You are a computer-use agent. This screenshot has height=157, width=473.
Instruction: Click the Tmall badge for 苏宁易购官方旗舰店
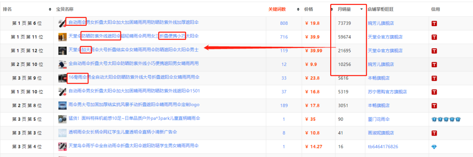coord(434,92)
